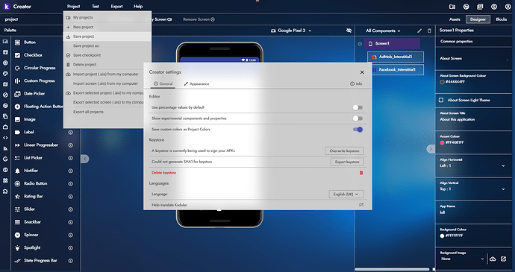
Task: Click the Overwrite keystore button
Action: click(344, 151)
